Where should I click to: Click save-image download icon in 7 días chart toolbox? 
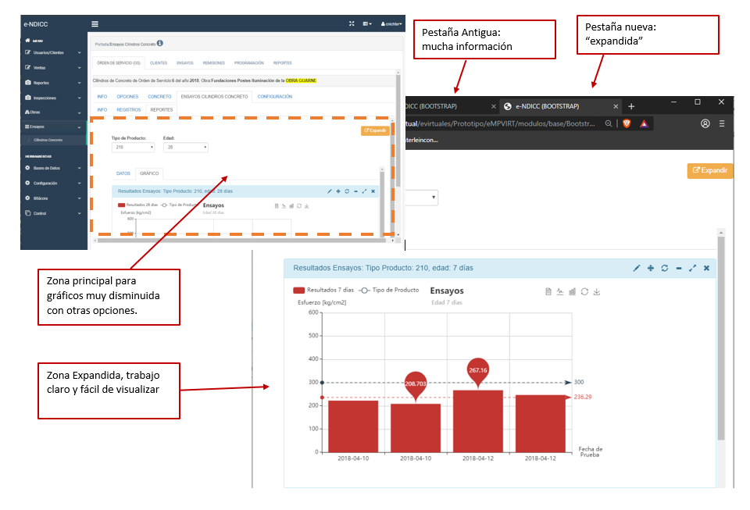point(597,292)
